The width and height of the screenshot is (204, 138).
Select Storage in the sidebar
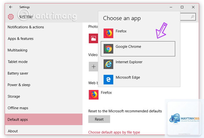coord(44,96)
